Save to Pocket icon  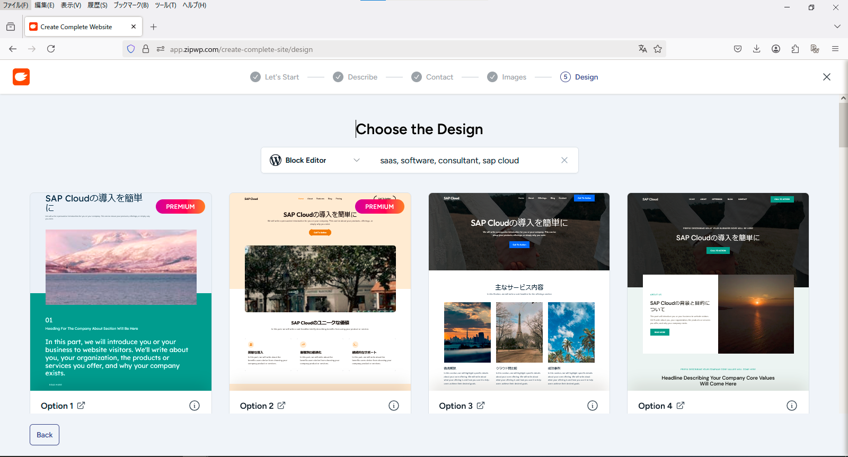[738, 49]
